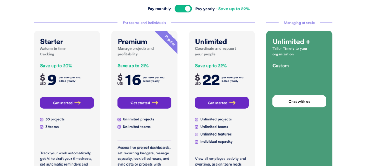Image resolution: width=370 pixels, height=166 pixels.
Task: Click the Save up to 22% link text at top
Action: 234,9
